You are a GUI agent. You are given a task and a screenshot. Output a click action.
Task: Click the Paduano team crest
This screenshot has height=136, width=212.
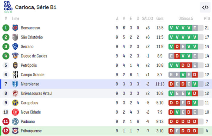[15, 121]
